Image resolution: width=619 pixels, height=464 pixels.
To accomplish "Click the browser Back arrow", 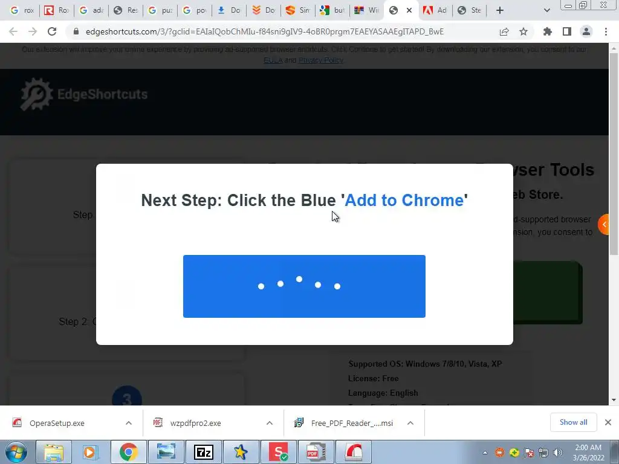I will (13, 31).
